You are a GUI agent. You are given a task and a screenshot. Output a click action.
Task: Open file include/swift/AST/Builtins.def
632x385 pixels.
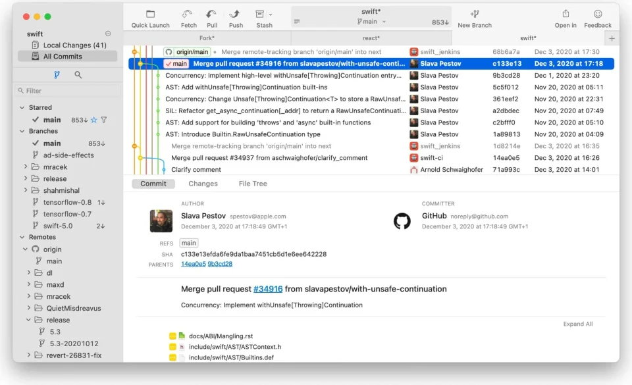click(231, 357)
